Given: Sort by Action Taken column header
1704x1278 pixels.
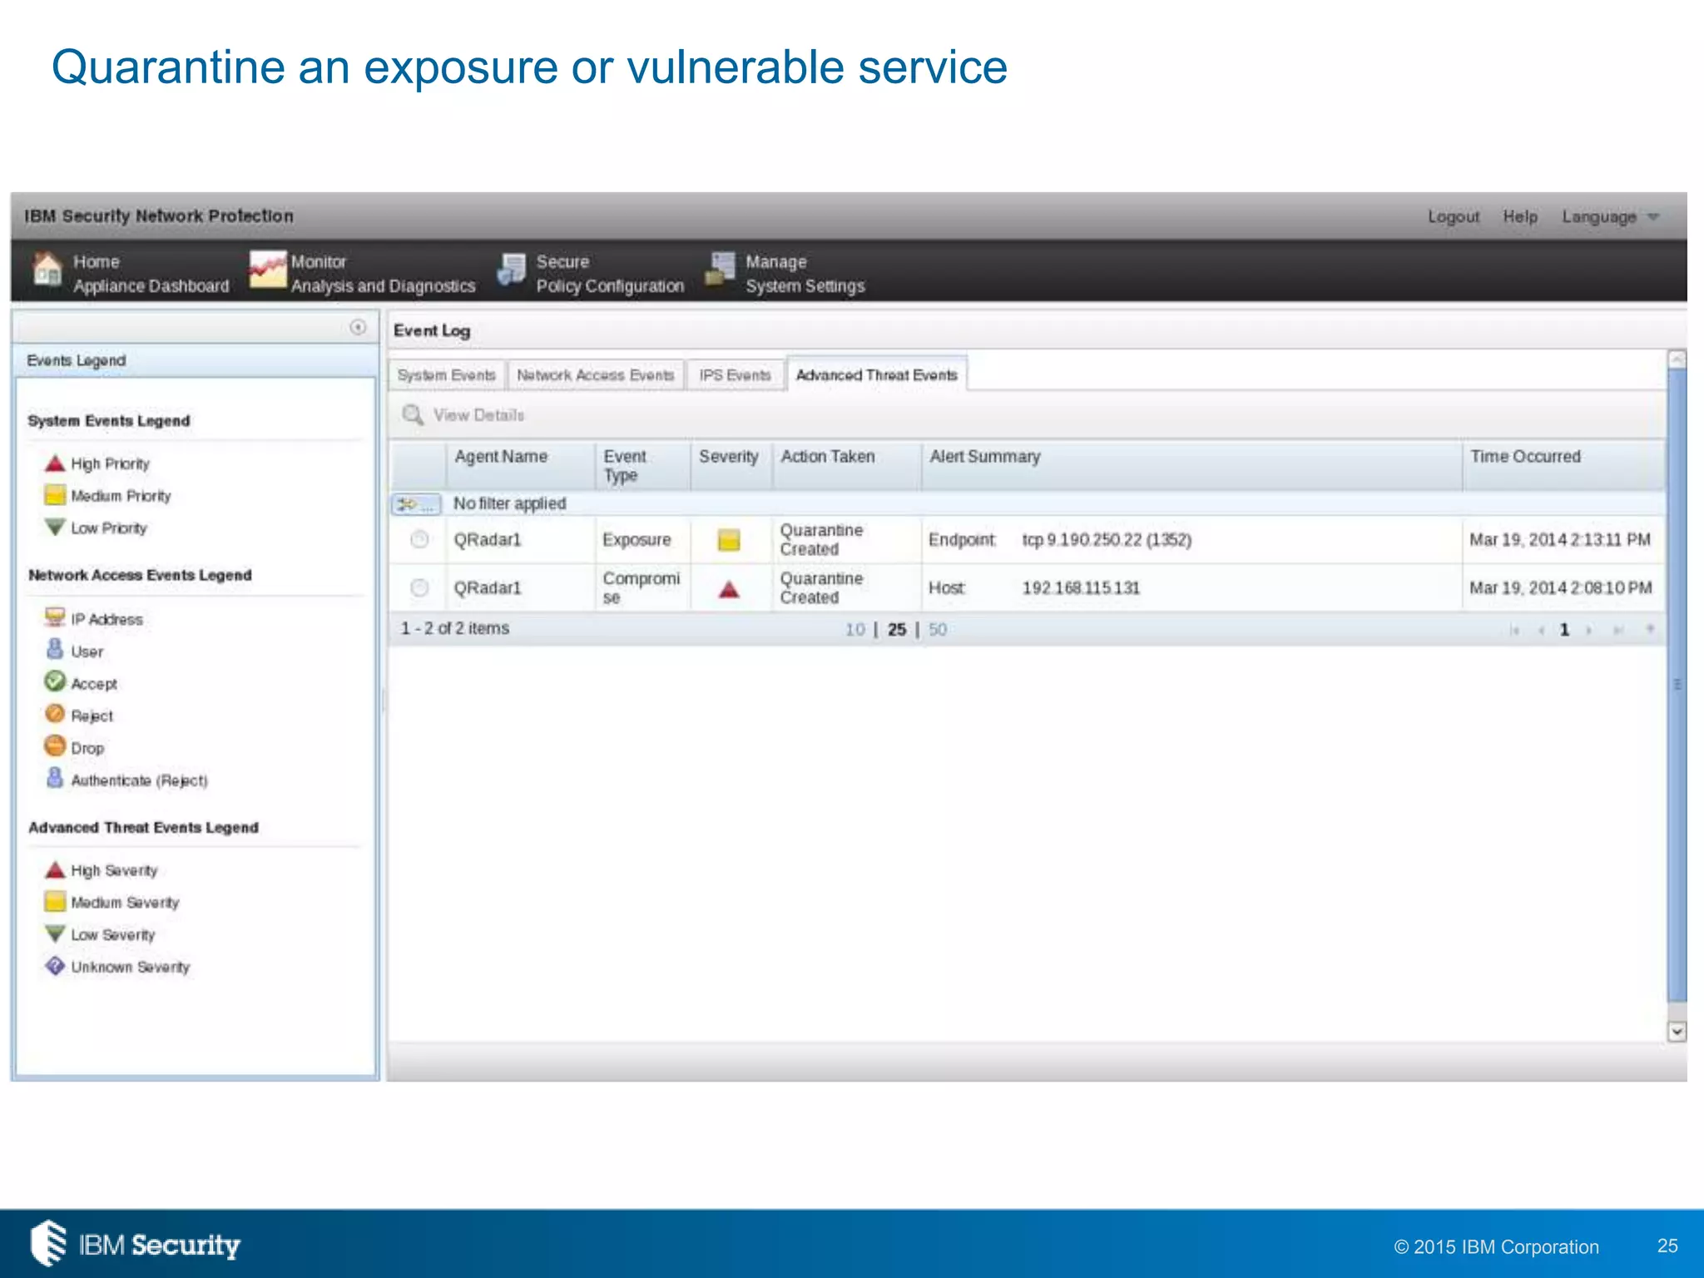Looking at the screenshot, I should 847,466.
